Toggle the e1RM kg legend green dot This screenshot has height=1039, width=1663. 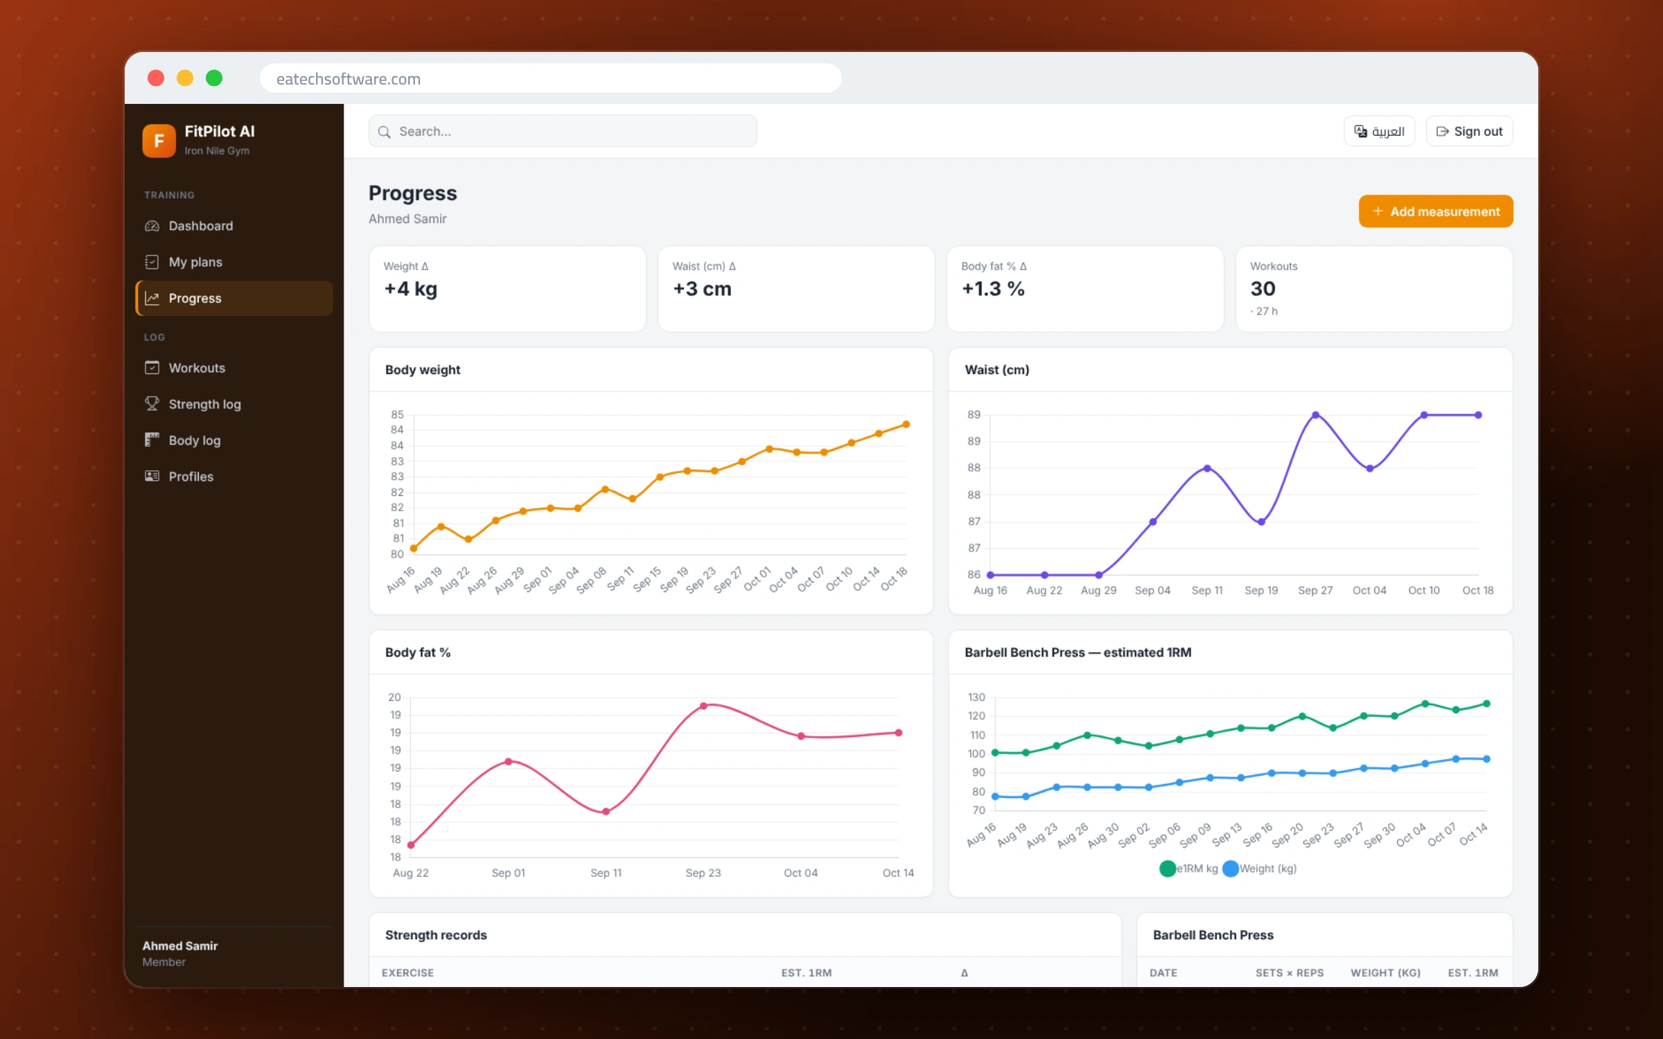[1168, 869]
